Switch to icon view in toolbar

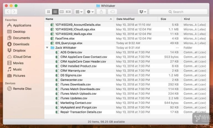click(49, 12)
